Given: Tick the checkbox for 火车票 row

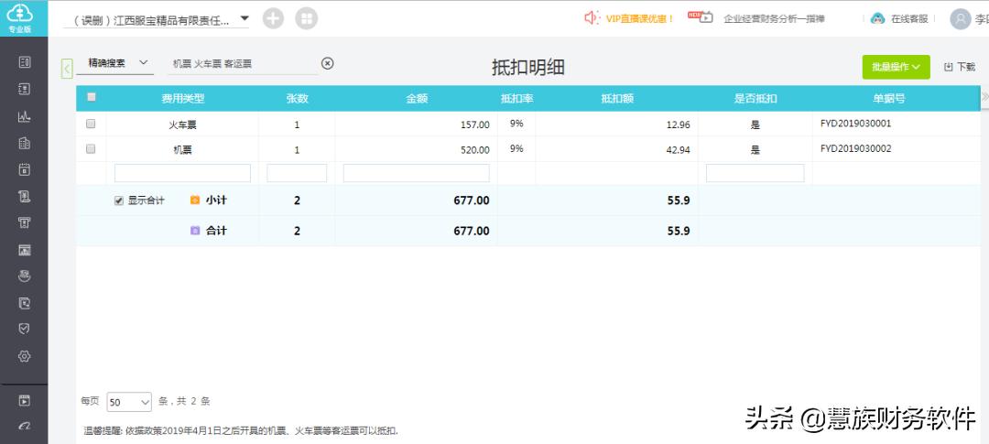Looking at the screenshot, I should tap(91, 124).
